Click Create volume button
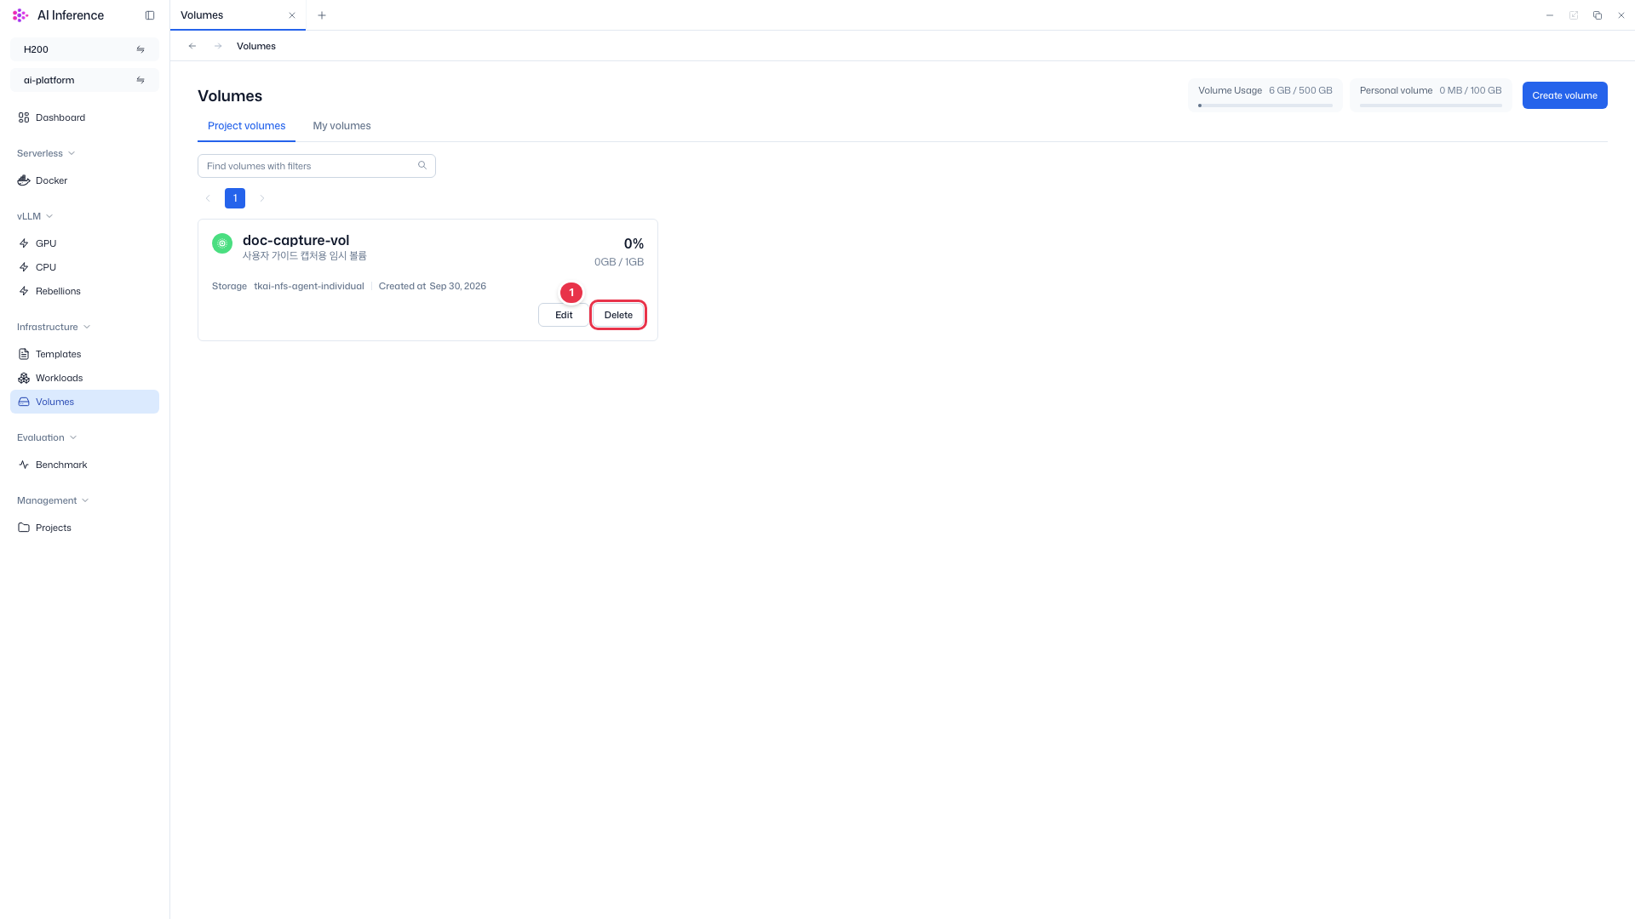Image resolution: width=1635 pixels, height=919 pixels. click(1564, 95)
